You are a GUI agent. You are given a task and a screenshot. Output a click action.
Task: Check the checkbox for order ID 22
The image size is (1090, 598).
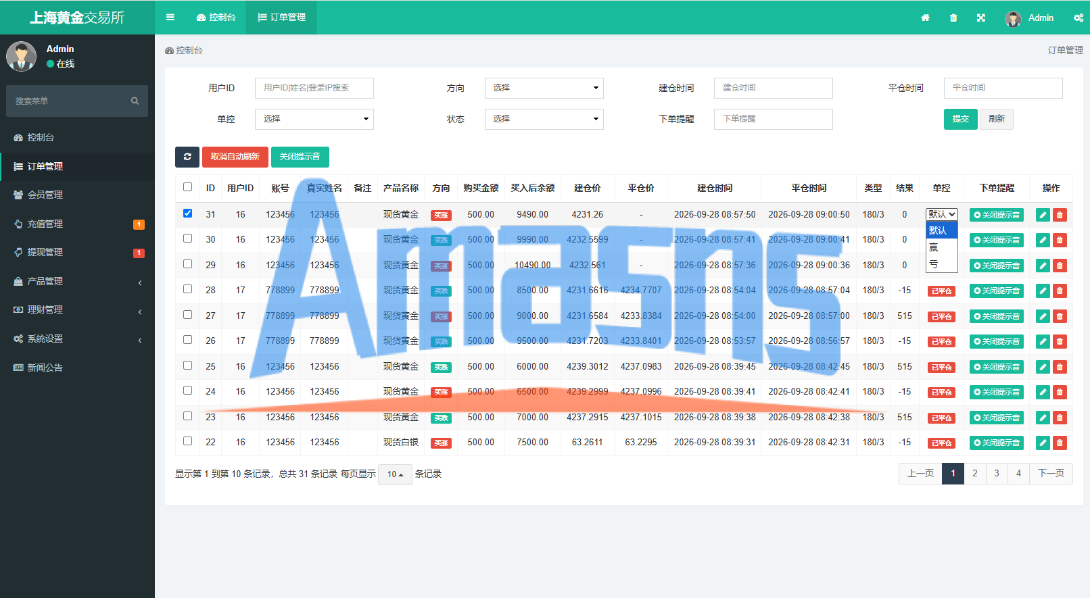pos(187,441)
